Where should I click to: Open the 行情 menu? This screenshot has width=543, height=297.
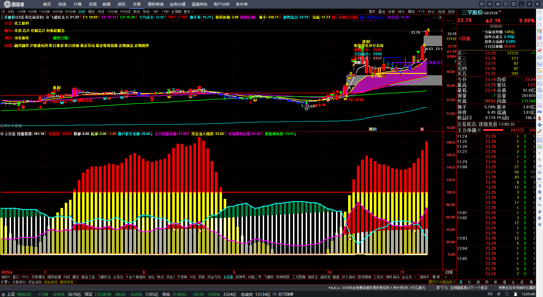pyautogui.click(x=77, y=4)
